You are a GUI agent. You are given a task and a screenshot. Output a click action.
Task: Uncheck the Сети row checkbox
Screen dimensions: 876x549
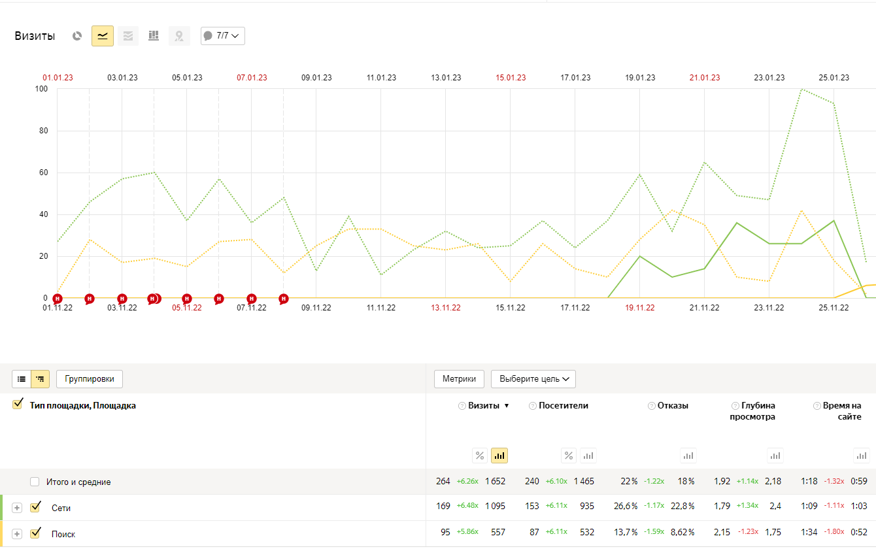coord(35,507)
